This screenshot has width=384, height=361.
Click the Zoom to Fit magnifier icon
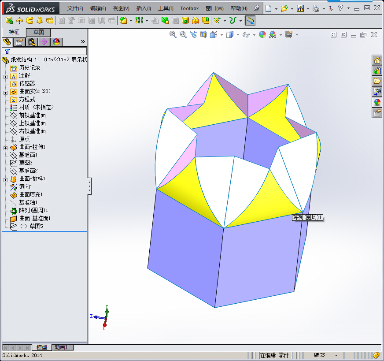(x=173, y=34)
